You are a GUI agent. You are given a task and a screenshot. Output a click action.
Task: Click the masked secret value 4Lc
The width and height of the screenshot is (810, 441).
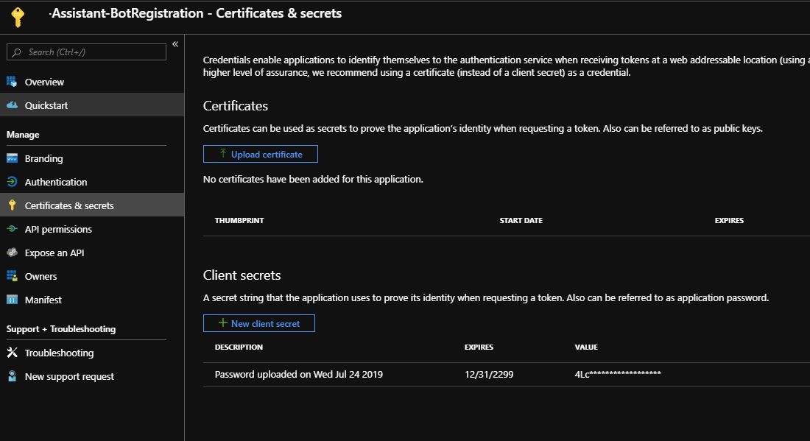[618, 374]
